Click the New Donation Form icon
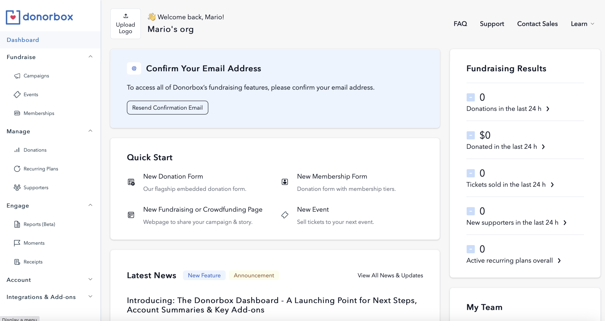605x321 pixels. pos(131,182)
